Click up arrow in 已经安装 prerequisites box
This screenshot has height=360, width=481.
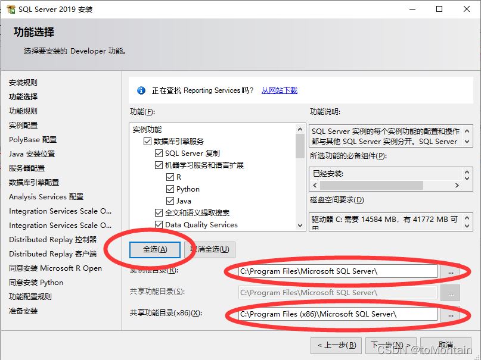pyautogui.click(x=467, y=172)
